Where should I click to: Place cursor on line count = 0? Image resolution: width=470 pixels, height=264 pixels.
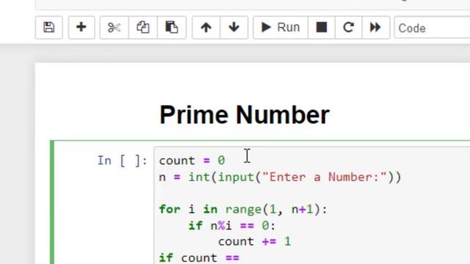tap(192, 161)
